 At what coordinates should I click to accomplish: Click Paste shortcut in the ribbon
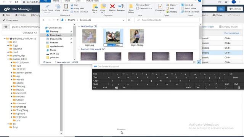pos(79,12)
